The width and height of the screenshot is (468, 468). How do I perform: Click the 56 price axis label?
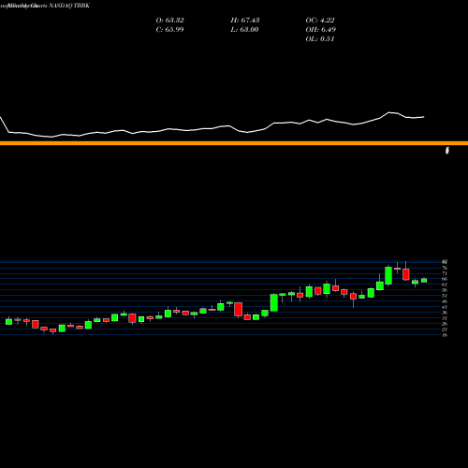[445, 290]
